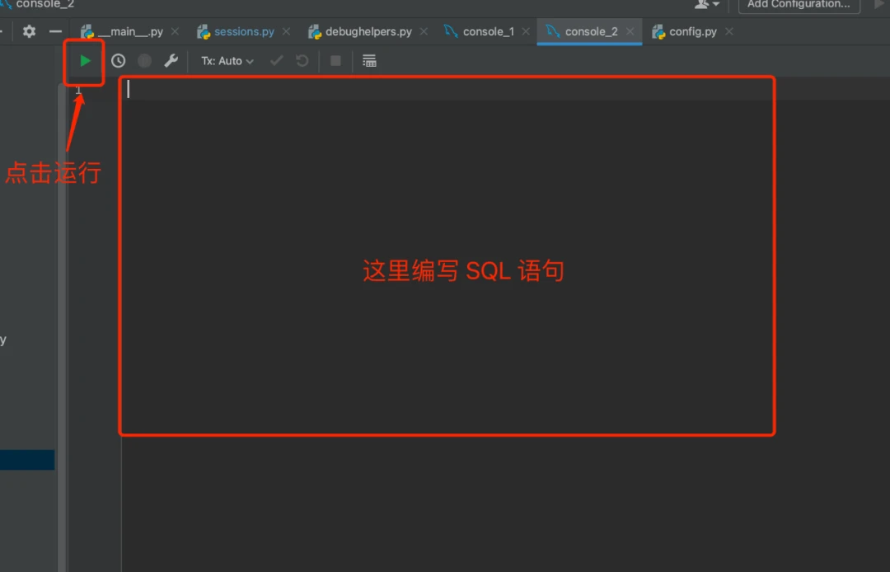Collapse the side panel via minus icon
Viewport: 890px width, 572px height.
[x=55, y=31]
